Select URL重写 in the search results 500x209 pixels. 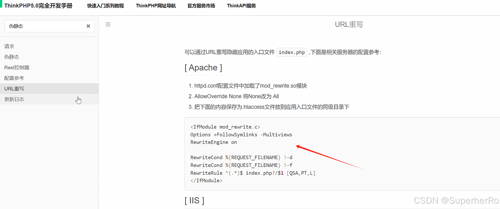[x=49, y=88]
